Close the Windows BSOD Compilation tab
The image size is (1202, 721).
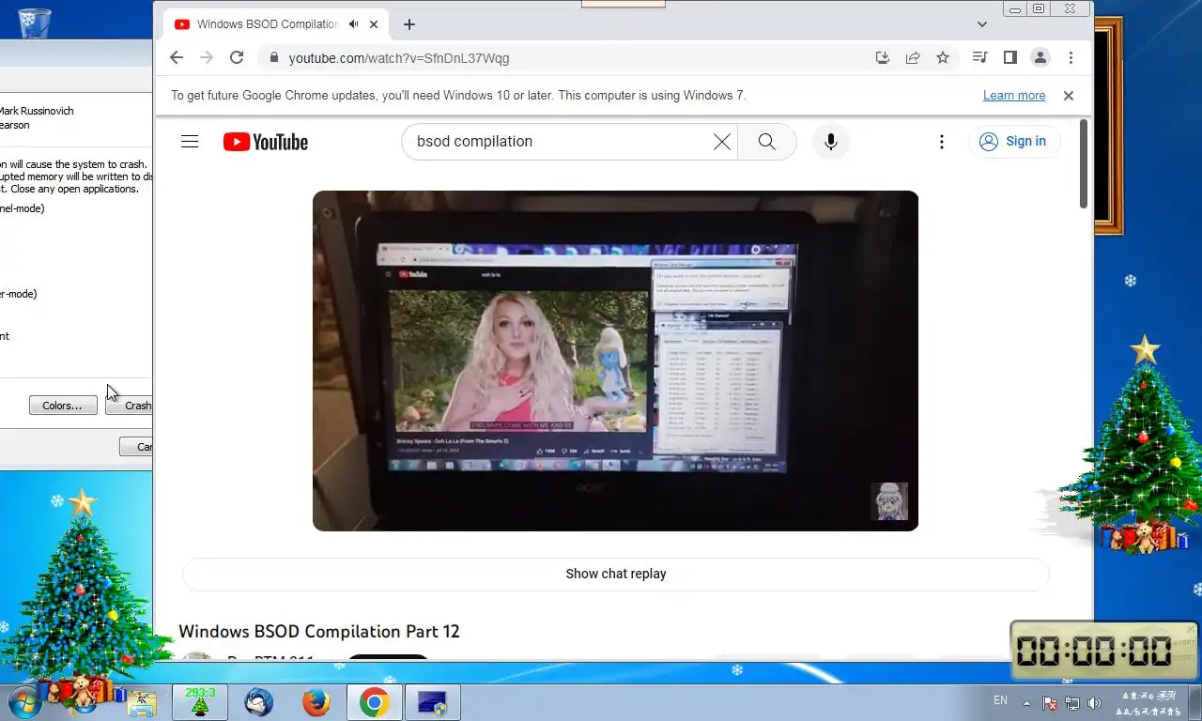374,24
